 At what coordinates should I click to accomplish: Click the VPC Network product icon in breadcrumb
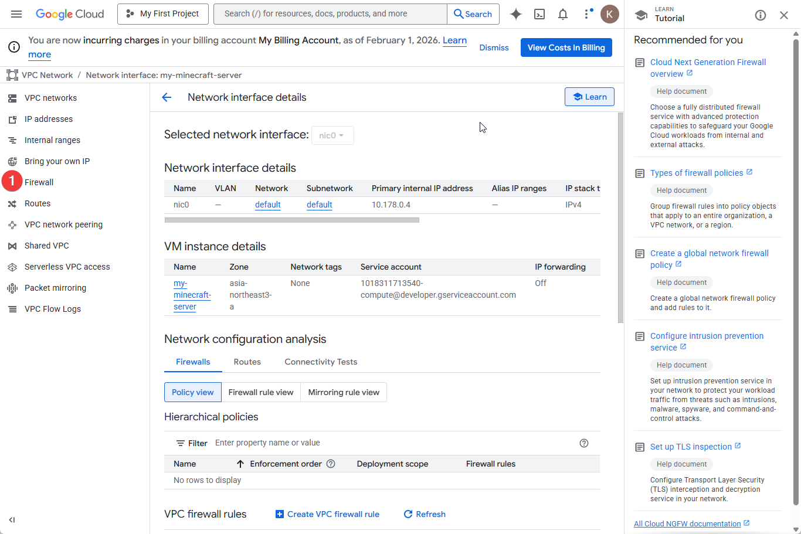[12, 75]
